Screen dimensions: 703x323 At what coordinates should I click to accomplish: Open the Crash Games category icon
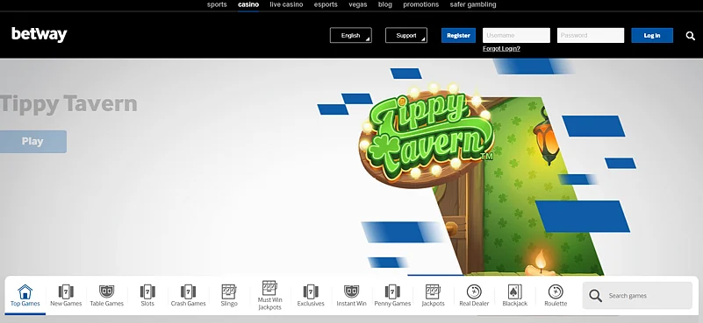point(189,291)
